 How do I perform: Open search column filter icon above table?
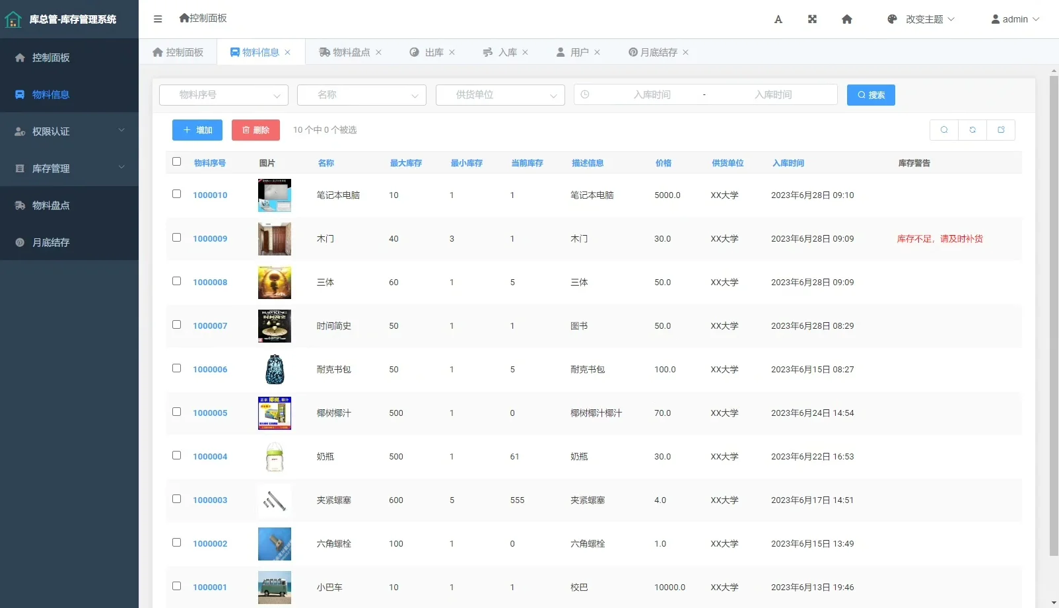pos(943,130)
